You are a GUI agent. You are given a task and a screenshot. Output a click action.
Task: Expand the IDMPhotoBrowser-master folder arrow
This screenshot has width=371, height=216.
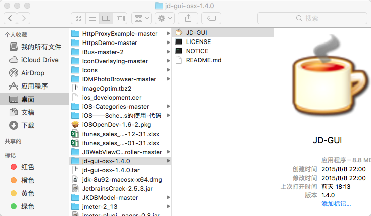coord(168,79)
